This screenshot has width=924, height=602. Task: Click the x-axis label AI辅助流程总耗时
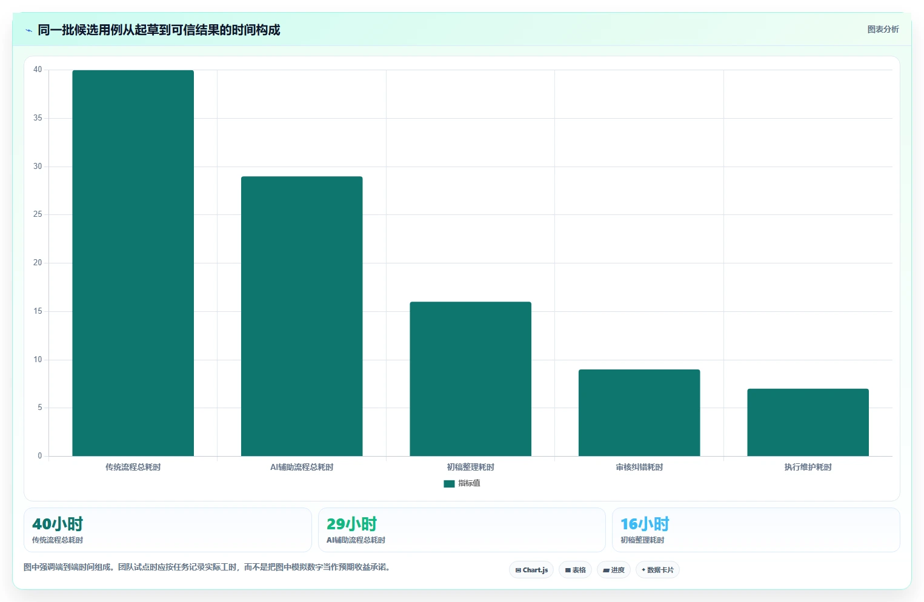pos(302,467)
